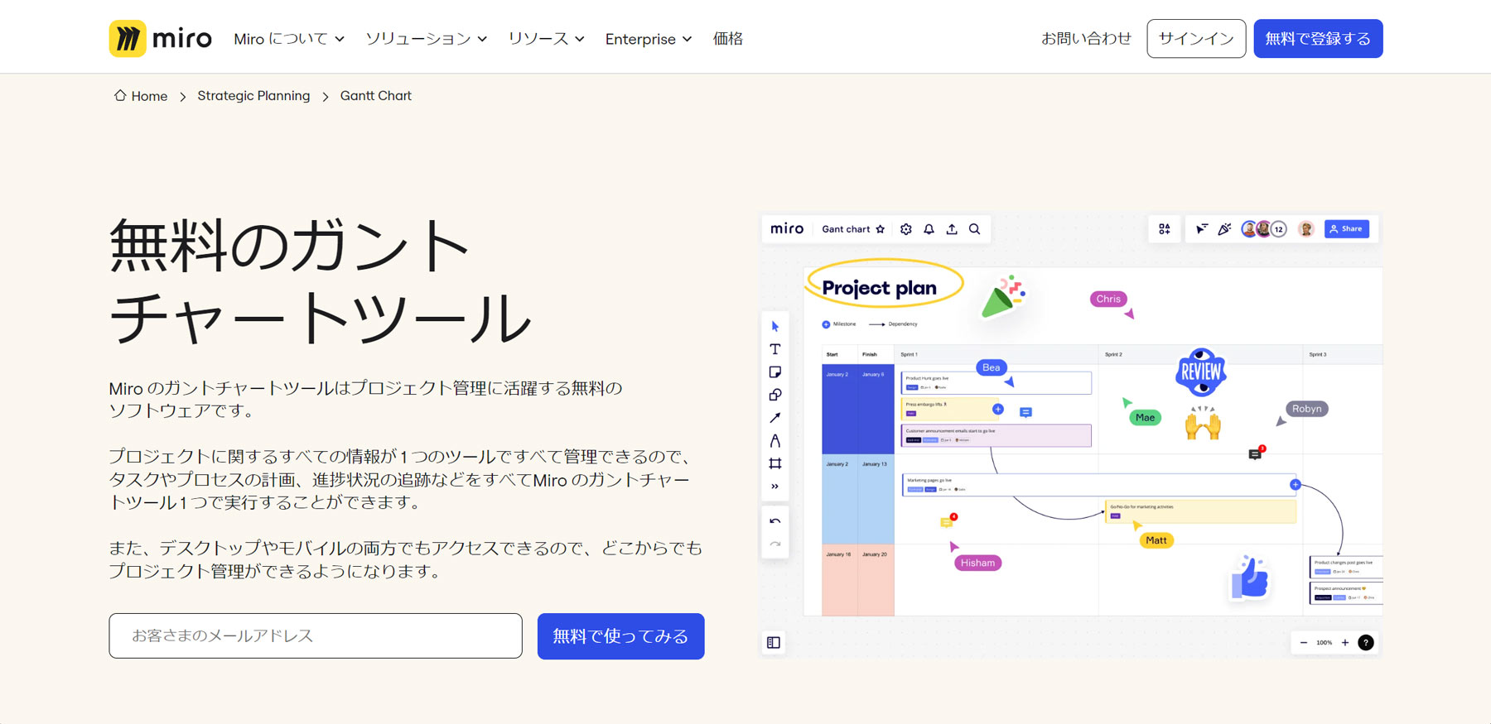This screenshot has width=1491, height=724.
Task: Click the single user avatar
Action: (1306, 229)
